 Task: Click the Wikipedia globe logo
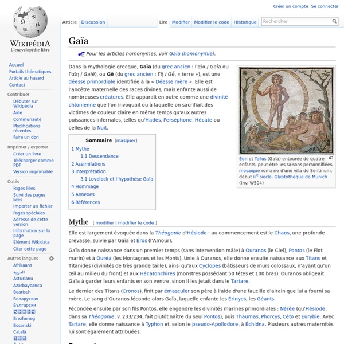[x=30, y=22]
